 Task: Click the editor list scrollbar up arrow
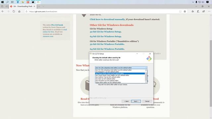tap(146, 70)
